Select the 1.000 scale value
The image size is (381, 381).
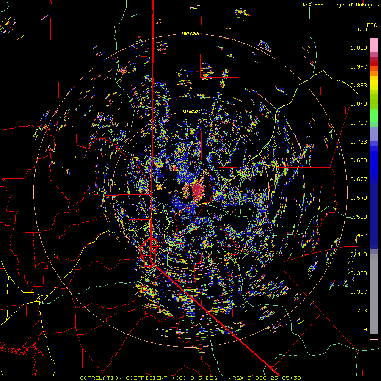coord(359,47)
